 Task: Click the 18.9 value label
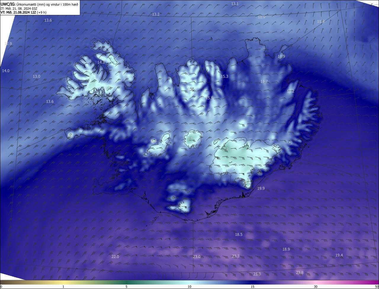click(286, 249)
